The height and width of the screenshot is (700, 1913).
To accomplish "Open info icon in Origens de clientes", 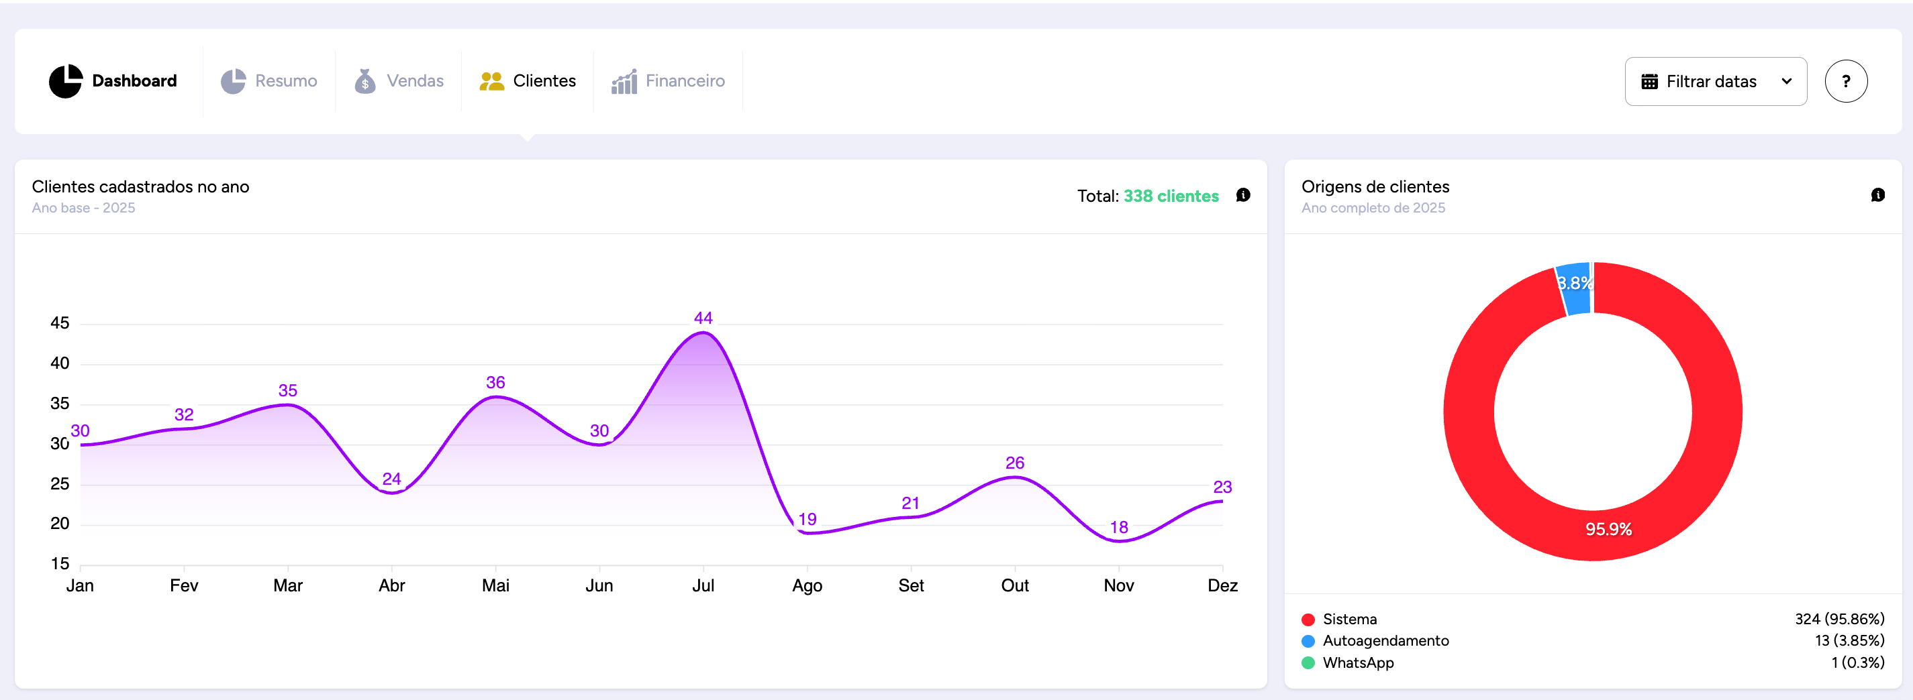I will click(x=1877, y=195).
